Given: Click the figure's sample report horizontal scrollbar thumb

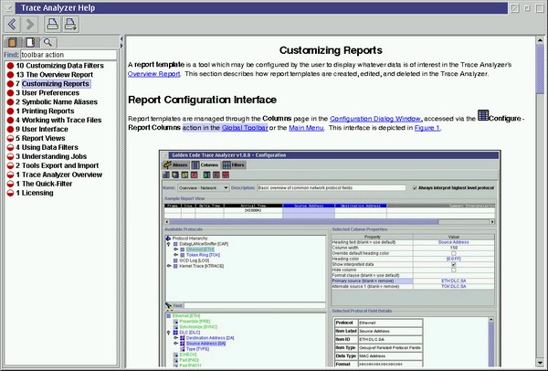Looking at the screenshot, I should click(x=304, y=222).
